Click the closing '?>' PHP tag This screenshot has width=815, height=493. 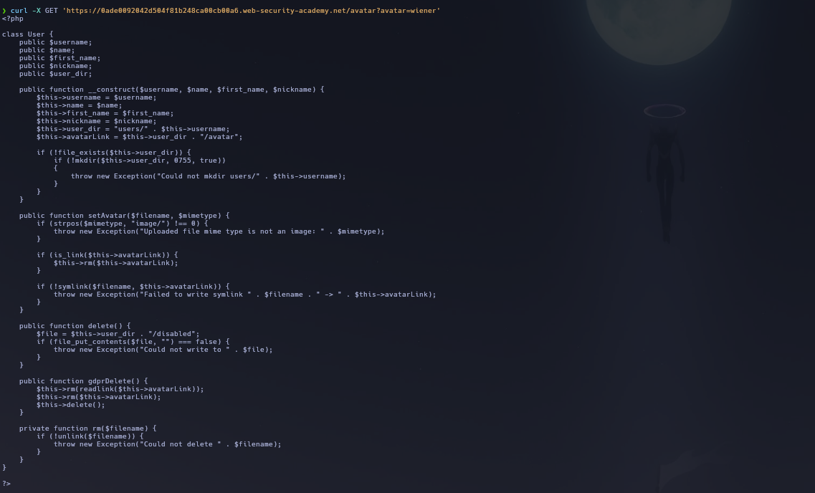(6, 484)
